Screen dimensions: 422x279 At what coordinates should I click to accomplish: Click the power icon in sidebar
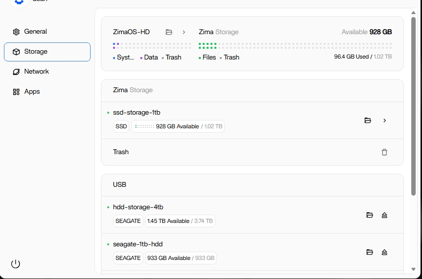[16, 264]
